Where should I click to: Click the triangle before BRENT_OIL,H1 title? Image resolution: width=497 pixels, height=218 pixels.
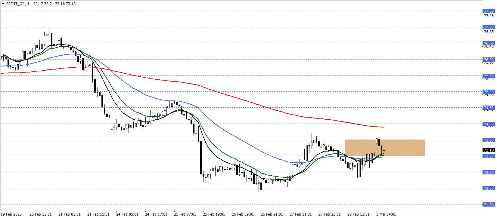click(x=3, y=4)
